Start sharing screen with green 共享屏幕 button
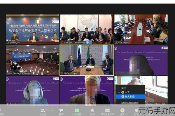Image resolution: width=175 pixels, height=116 pixels. pos(77,112)
